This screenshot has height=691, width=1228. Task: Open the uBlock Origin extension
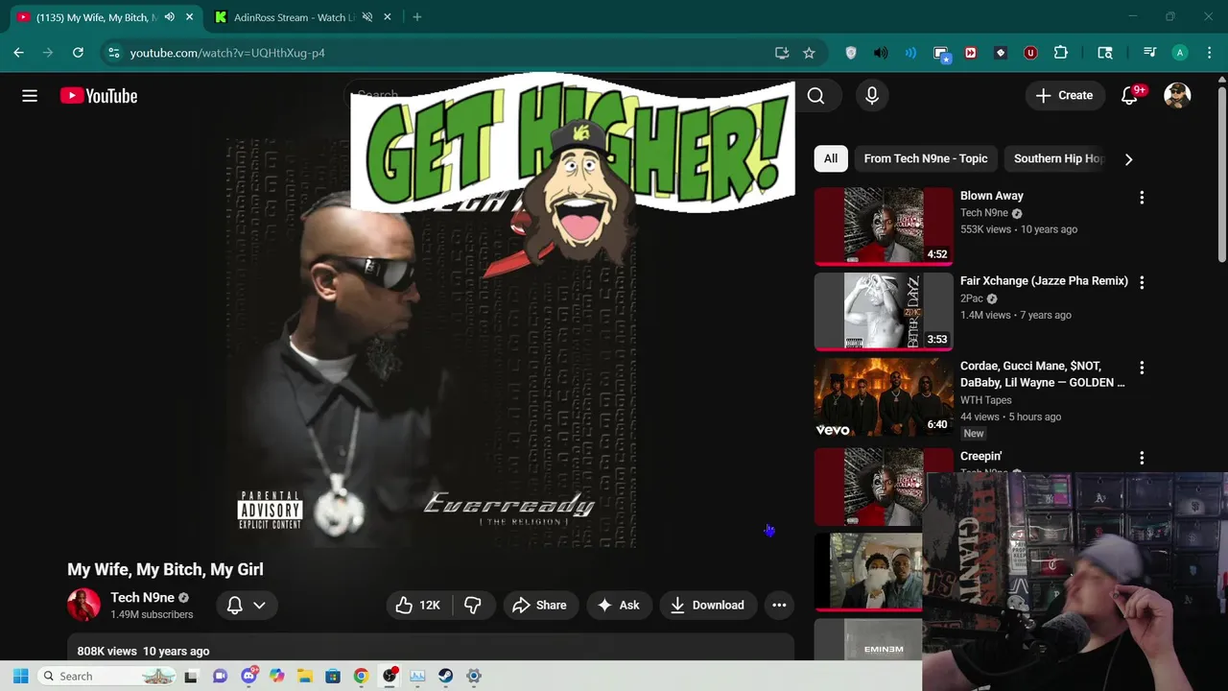[1030, 53]
